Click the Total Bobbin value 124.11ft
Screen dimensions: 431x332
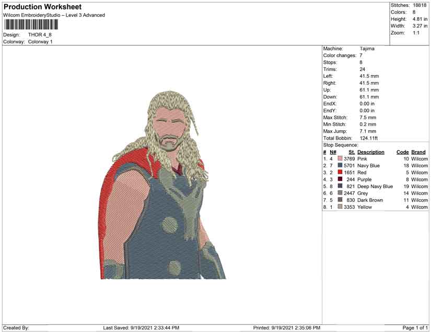click(x=369, y=138)
